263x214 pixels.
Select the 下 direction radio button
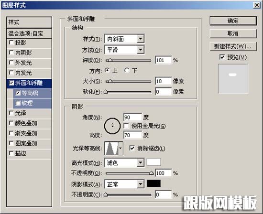(127, 70)
